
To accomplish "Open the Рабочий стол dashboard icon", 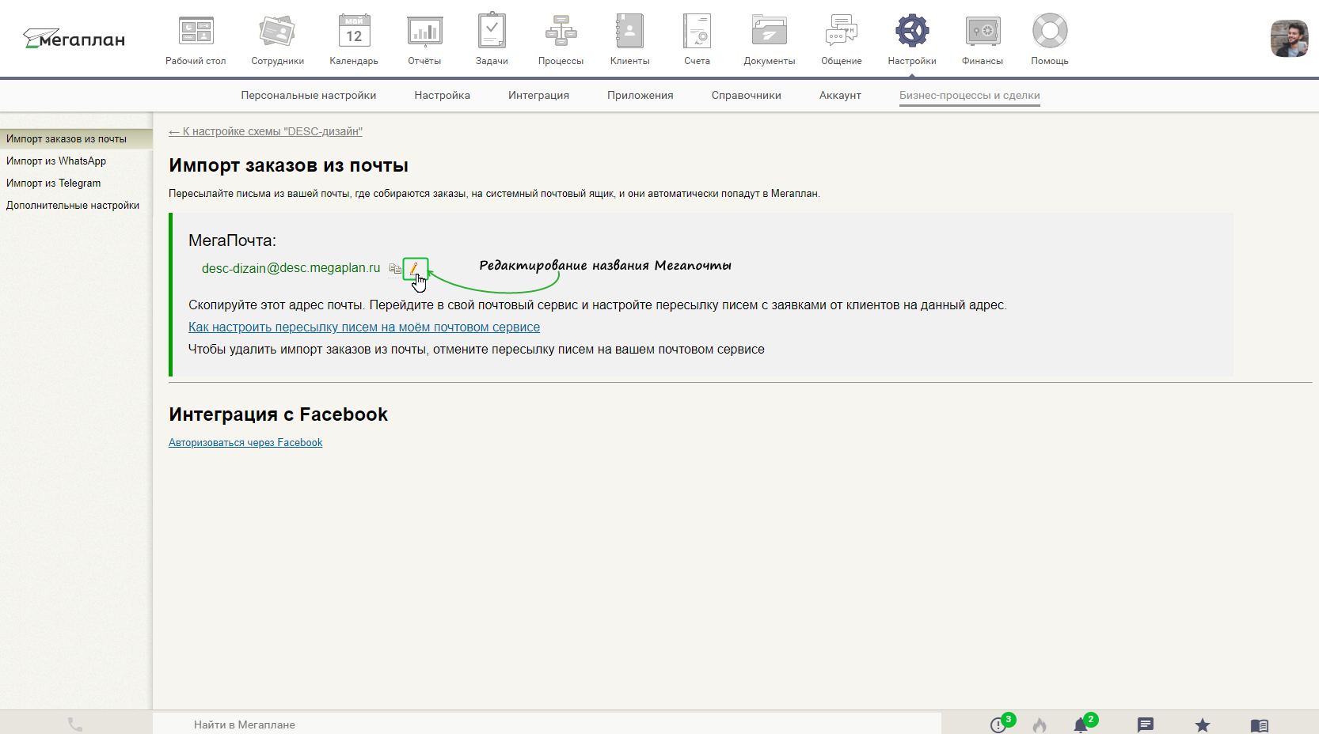I will pyautogui.click(x=196, y=32).
